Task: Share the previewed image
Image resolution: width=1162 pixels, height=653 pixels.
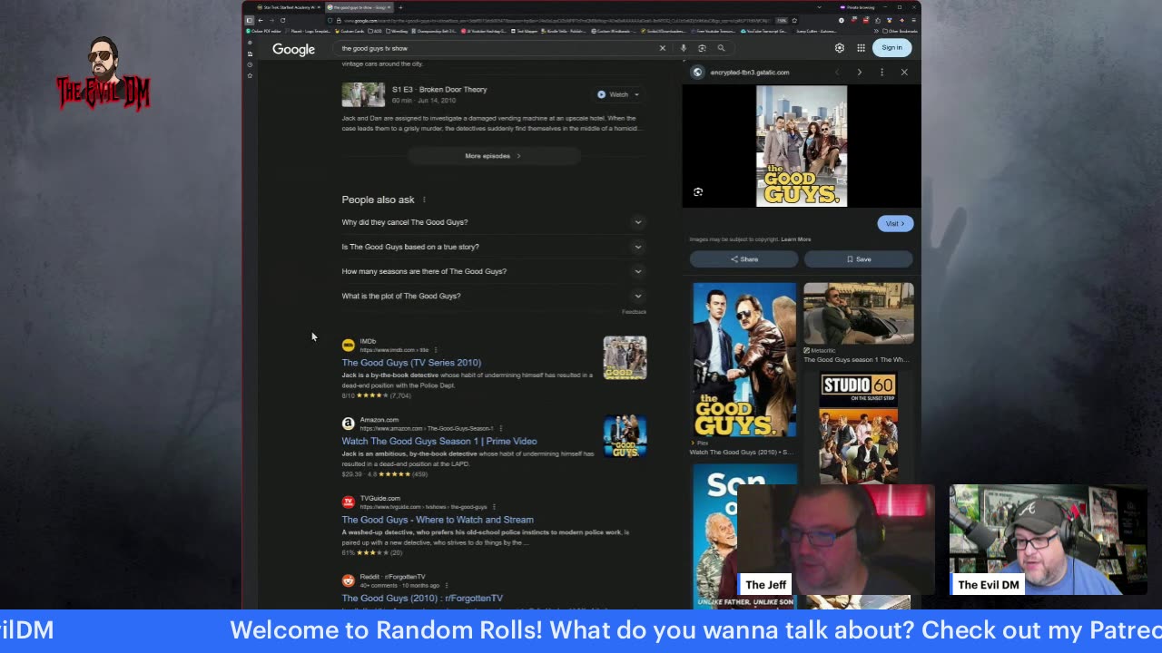Action: [743, 259]
